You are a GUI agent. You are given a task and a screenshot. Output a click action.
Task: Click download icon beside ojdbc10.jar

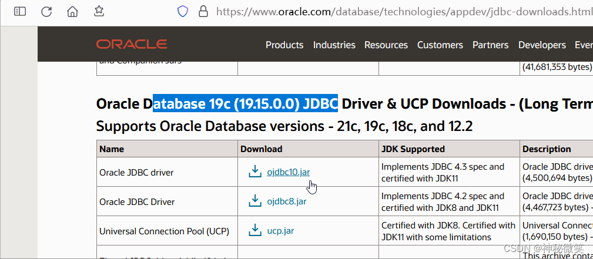coord(255,171)
